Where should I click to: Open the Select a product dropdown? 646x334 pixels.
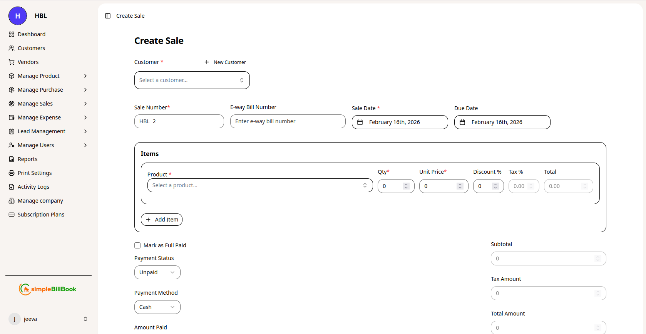tap(260, 185)
